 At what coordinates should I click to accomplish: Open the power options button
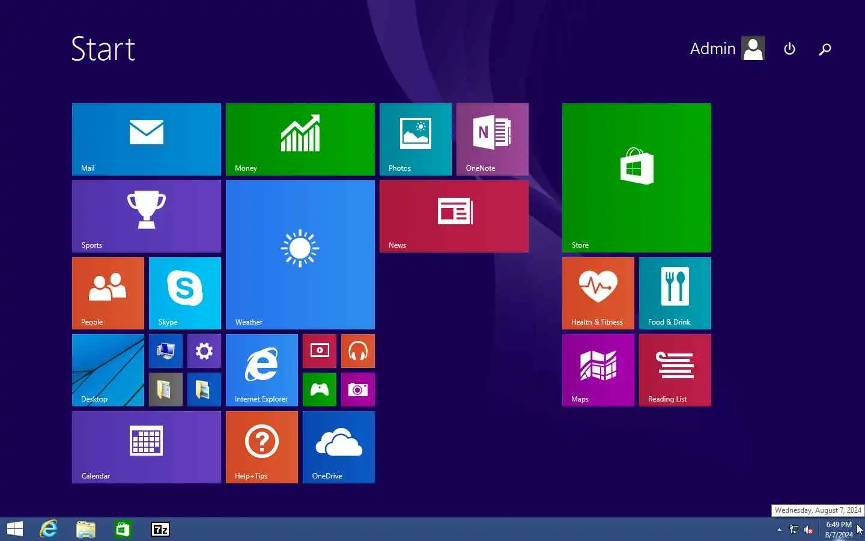click(790, 49)
